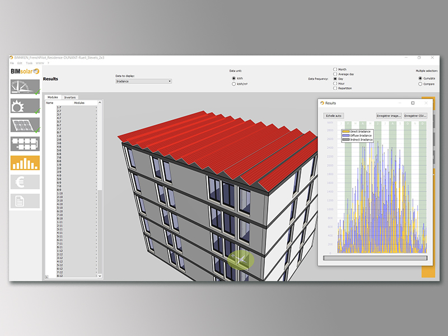Click the Echelle auto button
This screenshot has height=336, width=448.
coord(334,116)
